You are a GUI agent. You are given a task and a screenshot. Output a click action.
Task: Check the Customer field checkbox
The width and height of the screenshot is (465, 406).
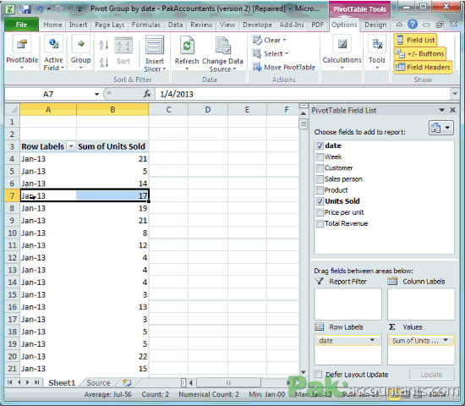(320, 168)
